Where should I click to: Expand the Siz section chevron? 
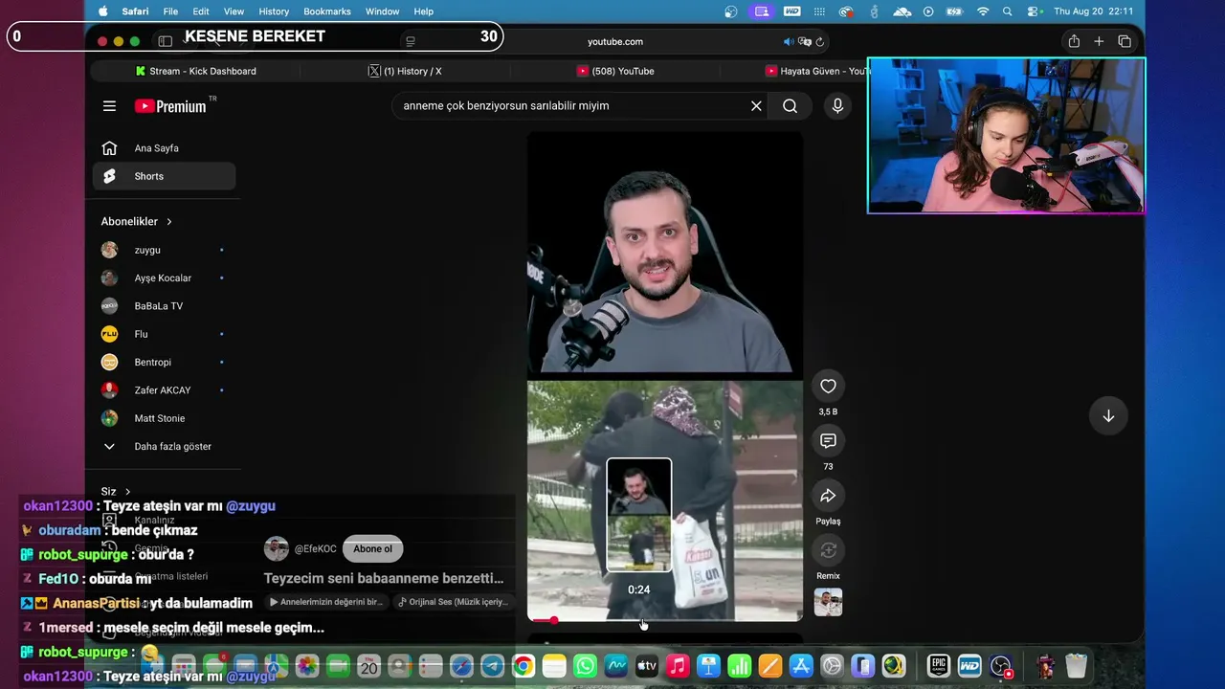coord(127,492)
